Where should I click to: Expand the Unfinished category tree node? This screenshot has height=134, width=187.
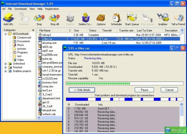pyautogui.click(x=6, y=63)
